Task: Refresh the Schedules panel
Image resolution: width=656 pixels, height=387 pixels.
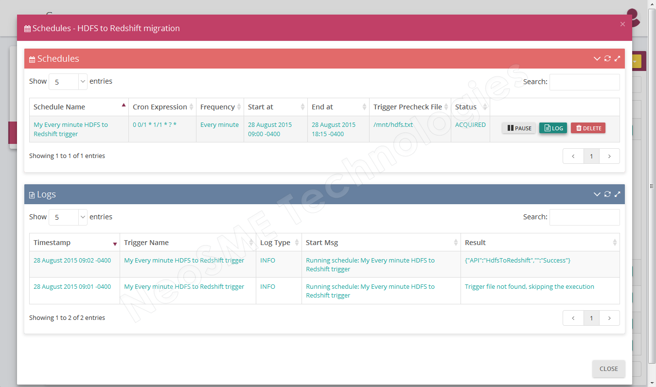Action: point(607,59)
